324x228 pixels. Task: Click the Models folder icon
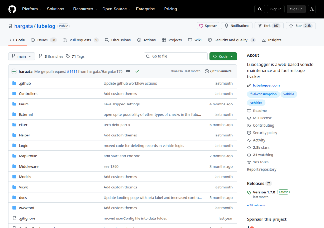click(14, 177)
